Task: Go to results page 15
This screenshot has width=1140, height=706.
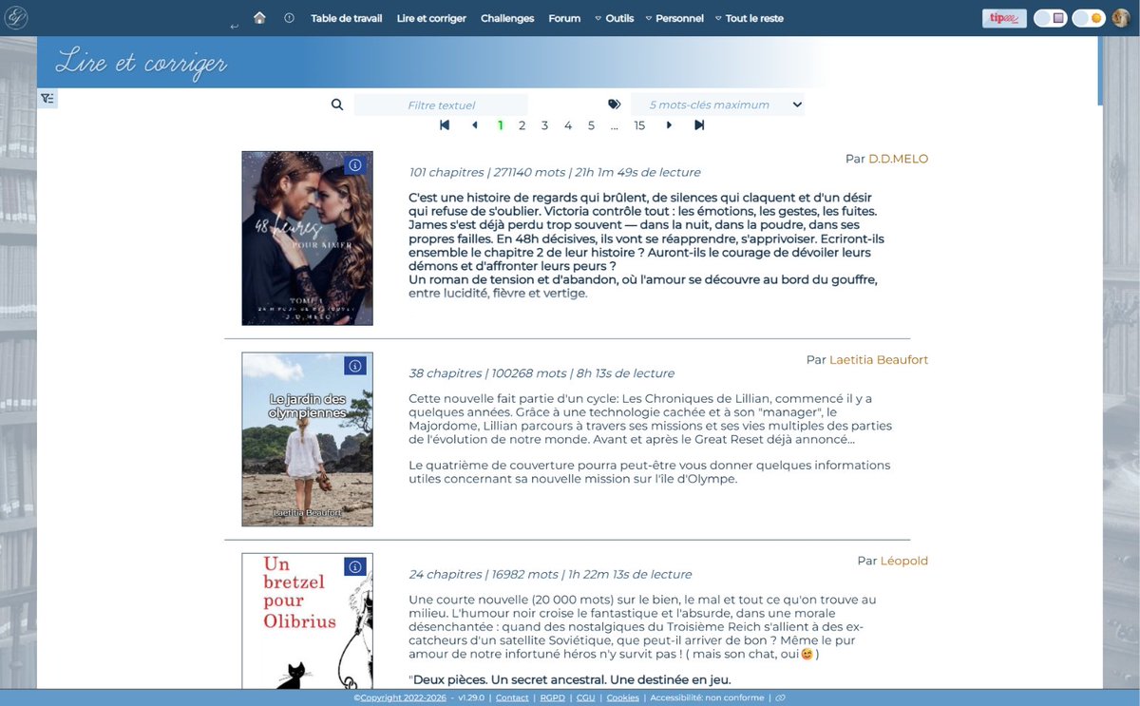Action: tap(639, 125)
